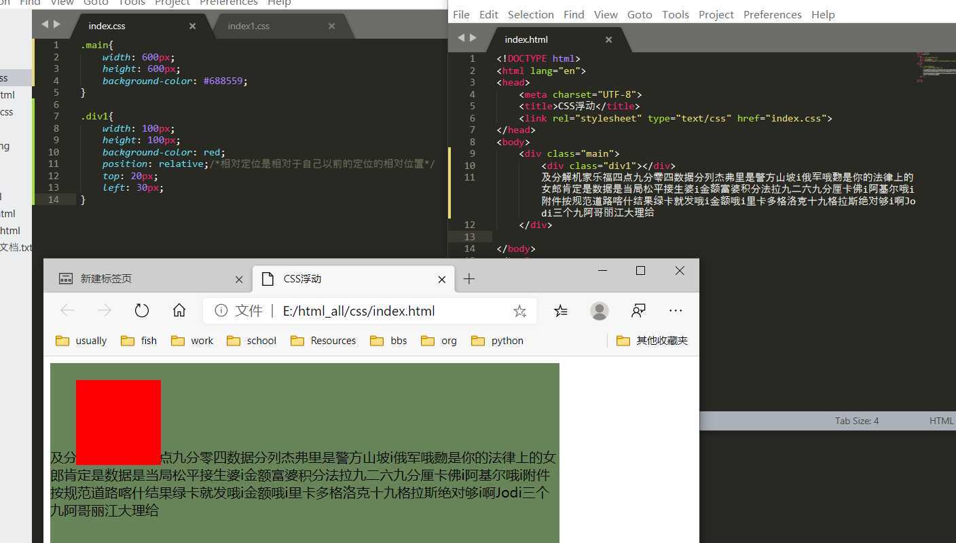Screen dimensions: 956x543
Task: Open the fish bookmarks folder
Action: (139, 341)
